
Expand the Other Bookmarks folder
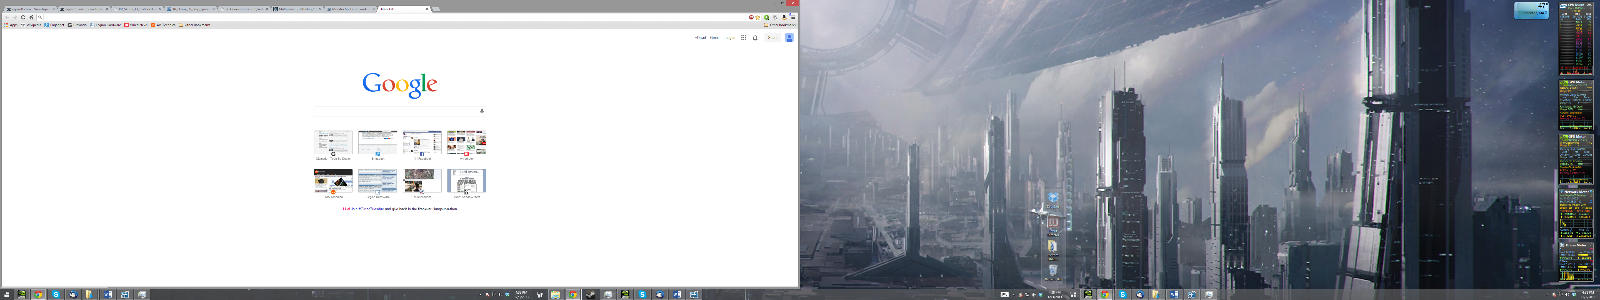click(x=194, y=25)
